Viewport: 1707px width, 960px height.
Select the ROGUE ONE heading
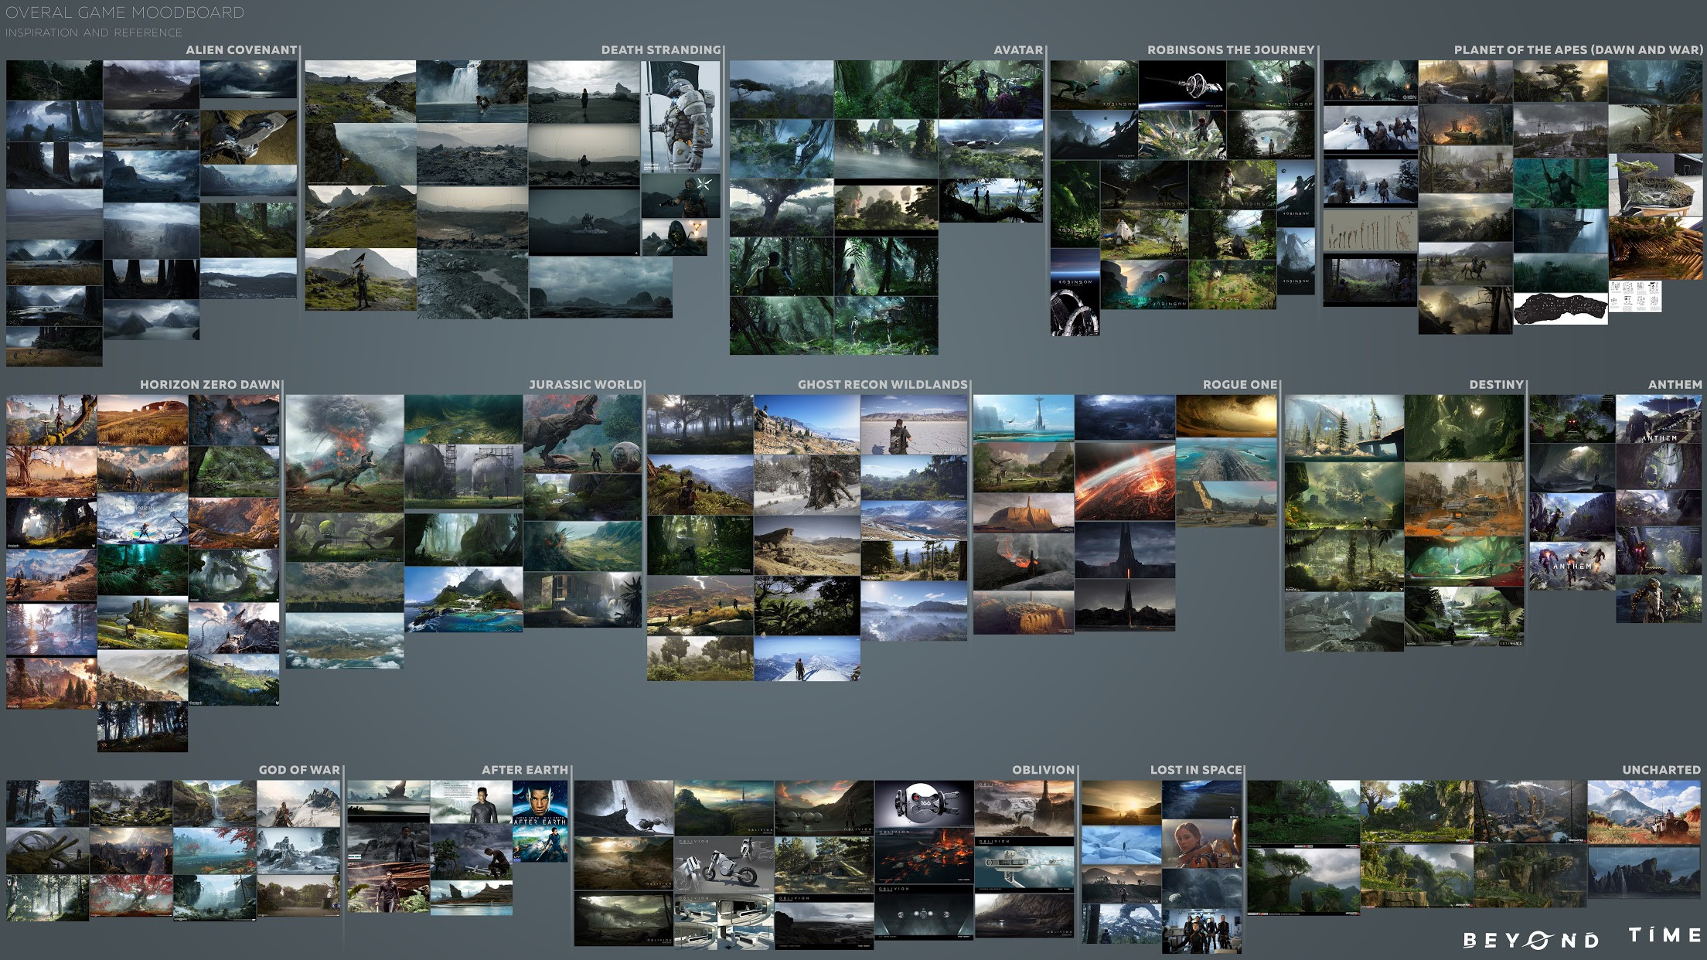pos(1240,384)
